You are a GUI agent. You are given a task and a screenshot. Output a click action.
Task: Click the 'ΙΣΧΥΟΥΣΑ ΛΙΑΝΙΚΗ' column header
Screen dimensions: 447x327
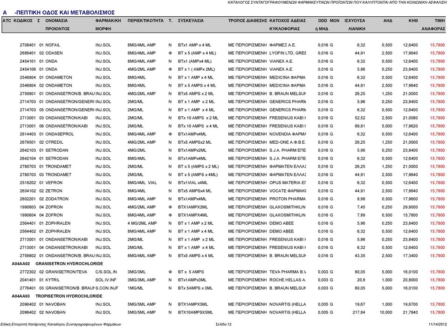(x=355, y=25)
